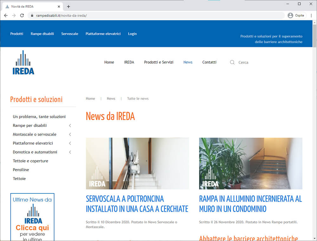Open the IREDA main navigation item

click(x=129, y=62)
